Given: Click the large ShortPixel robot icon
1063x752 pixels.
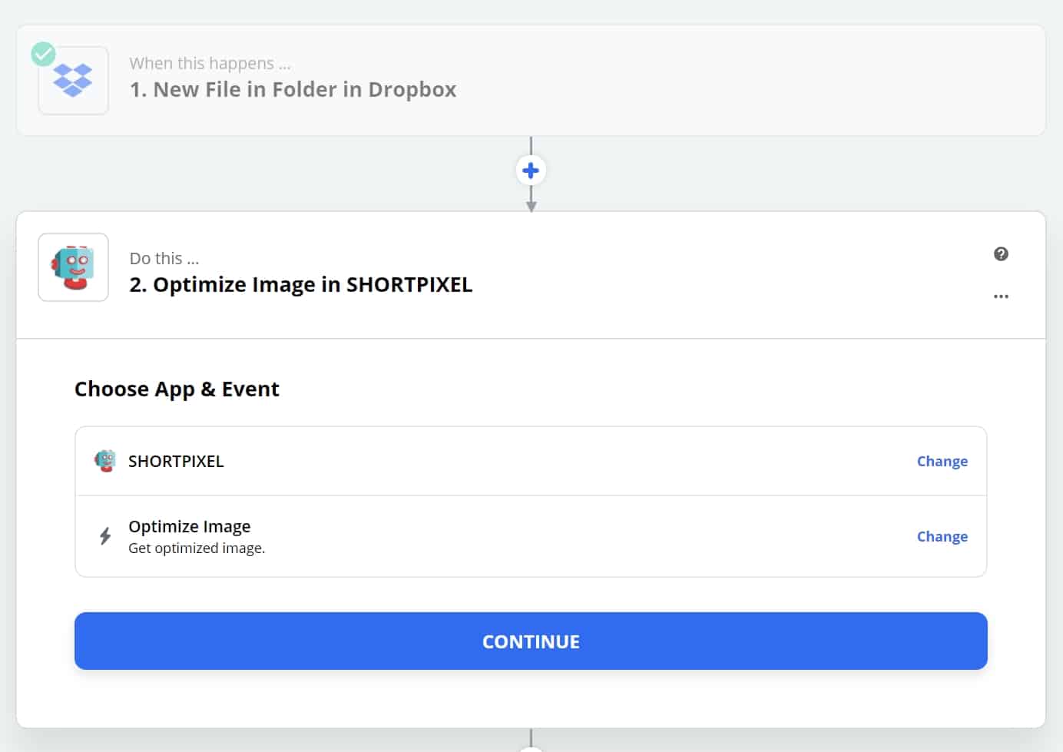Looking at the screenshot, I should pos(73,267).
